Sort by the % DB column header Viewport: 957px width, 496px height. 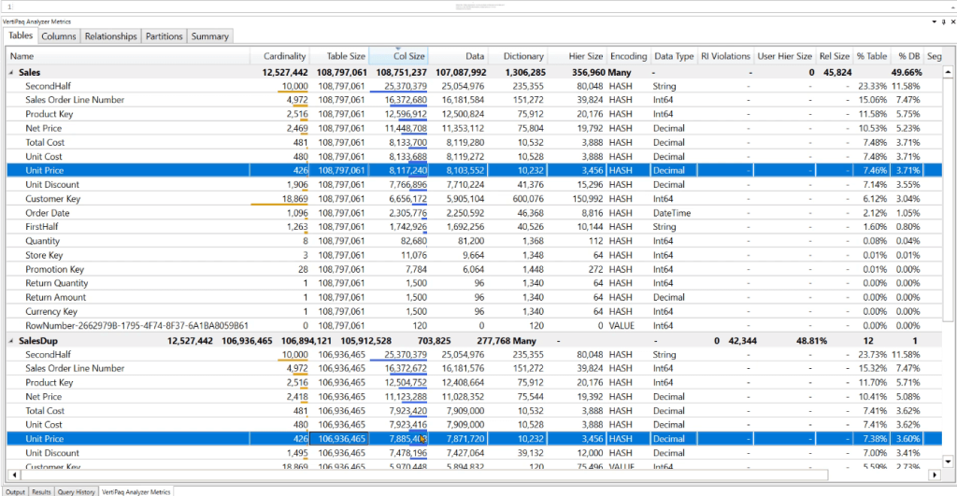(907, 56)
